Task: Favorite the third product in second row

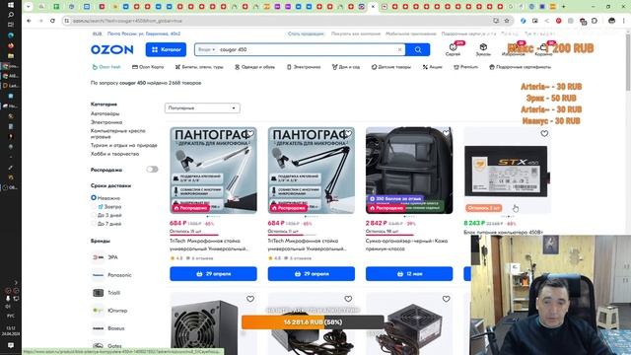Action: 446,299
